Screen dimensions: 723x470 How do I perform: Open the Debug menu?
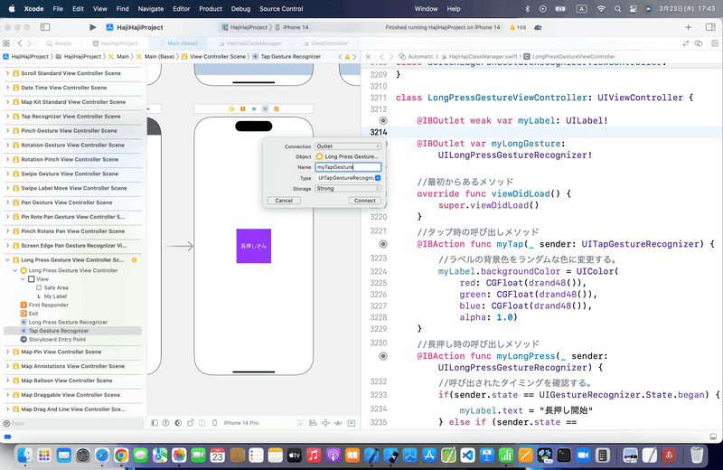(240, 9)
